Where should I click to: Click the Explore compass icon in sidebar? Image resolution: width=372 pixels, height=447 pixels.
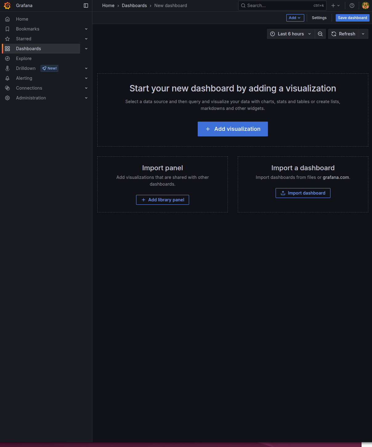tap(7, 58)
